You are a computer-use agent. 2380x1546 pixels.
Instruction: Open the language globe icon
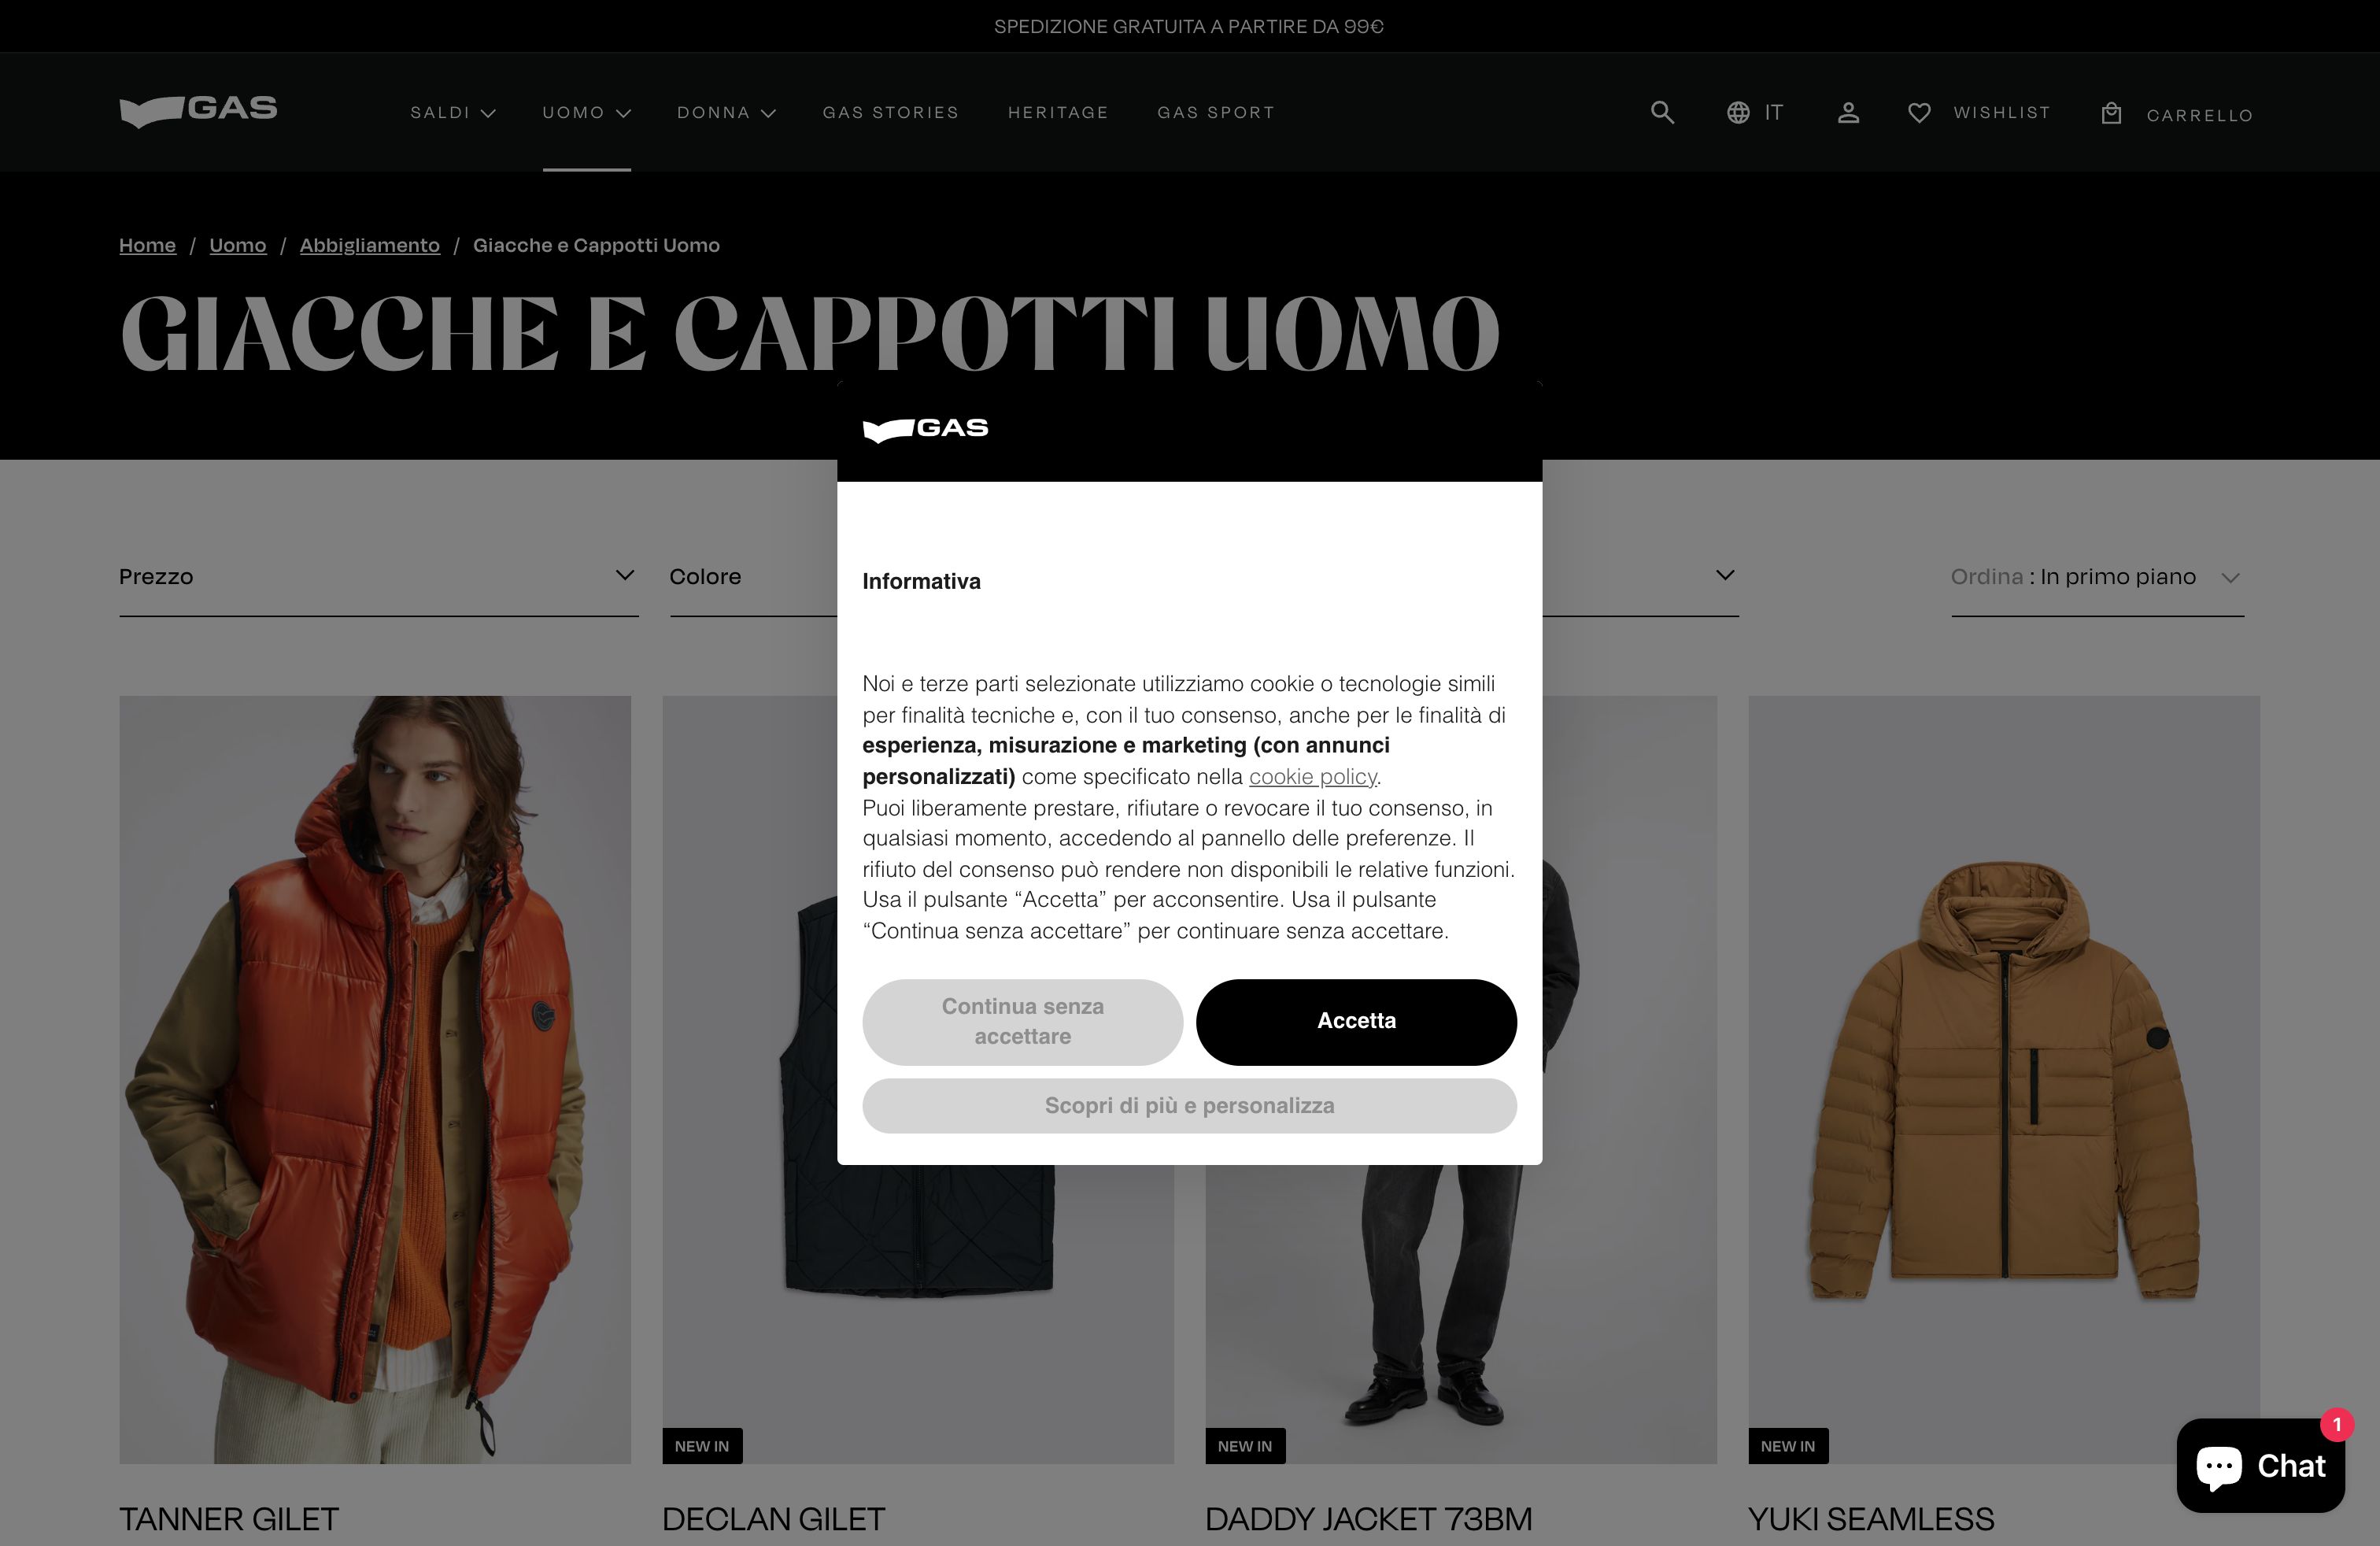click(1738, 112)
